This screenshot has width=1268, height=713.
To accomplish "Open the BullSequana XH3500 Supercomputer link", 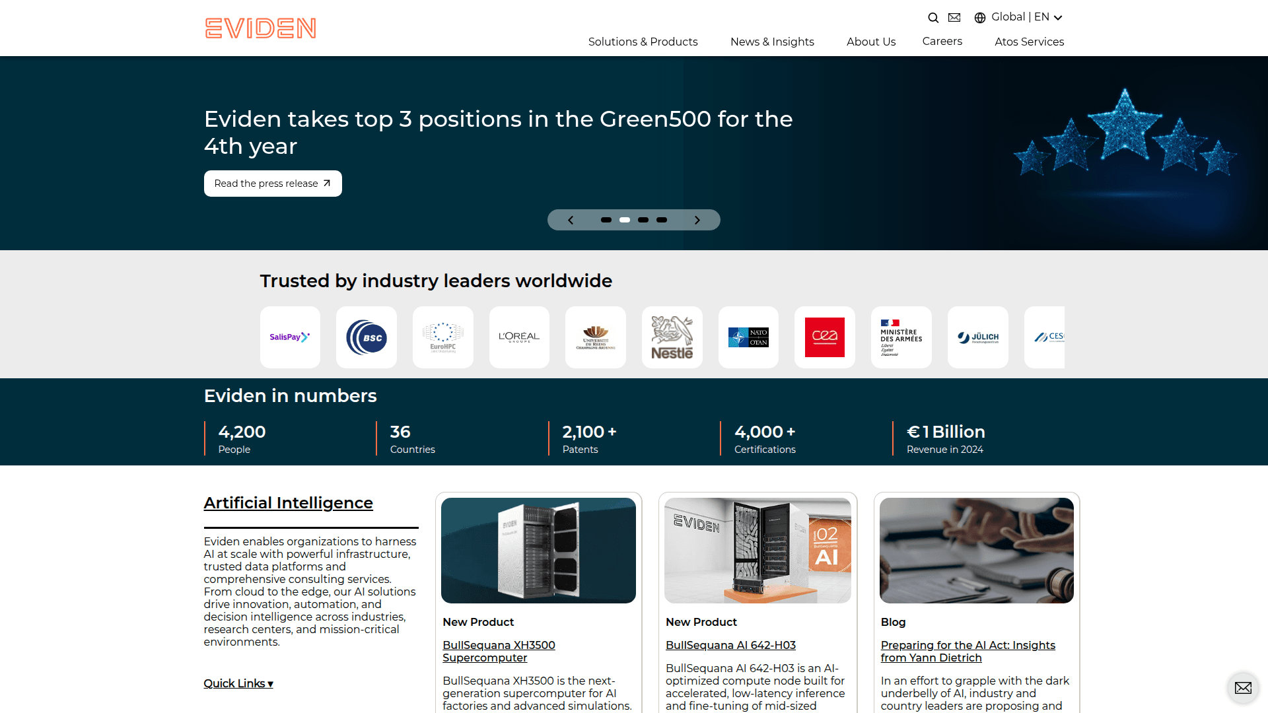I will 499,651.
